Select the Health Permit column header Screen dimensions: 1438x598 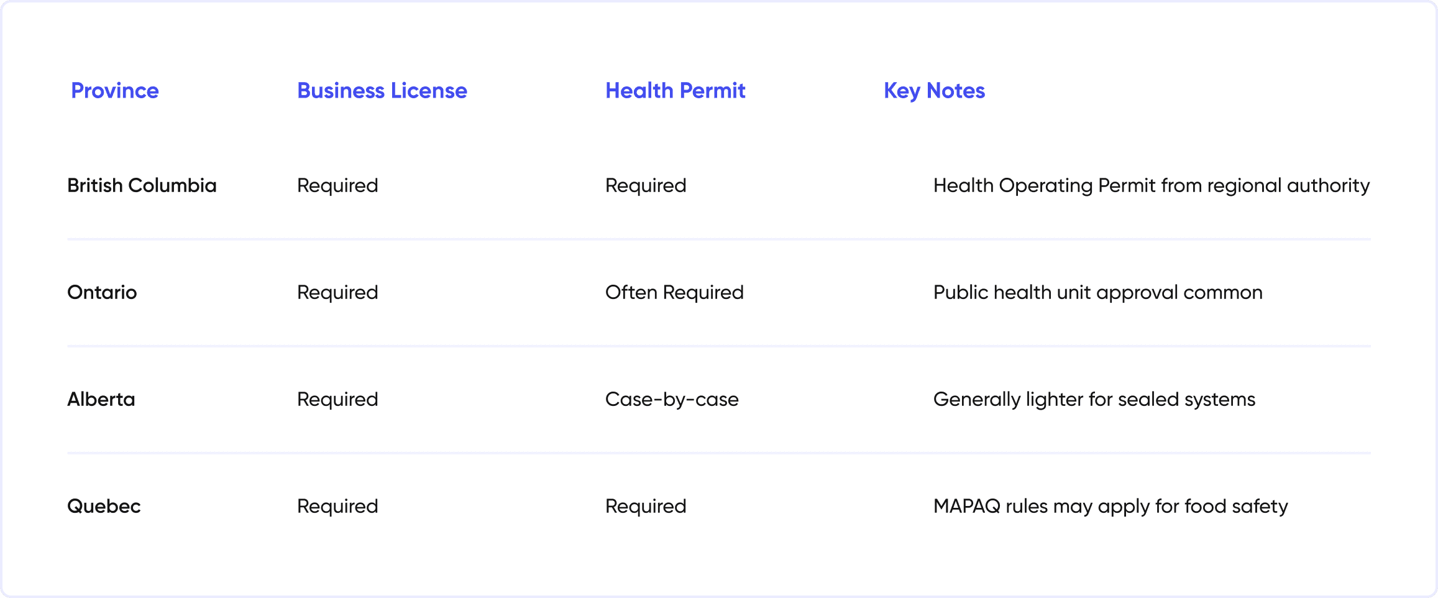coord(675,91)
